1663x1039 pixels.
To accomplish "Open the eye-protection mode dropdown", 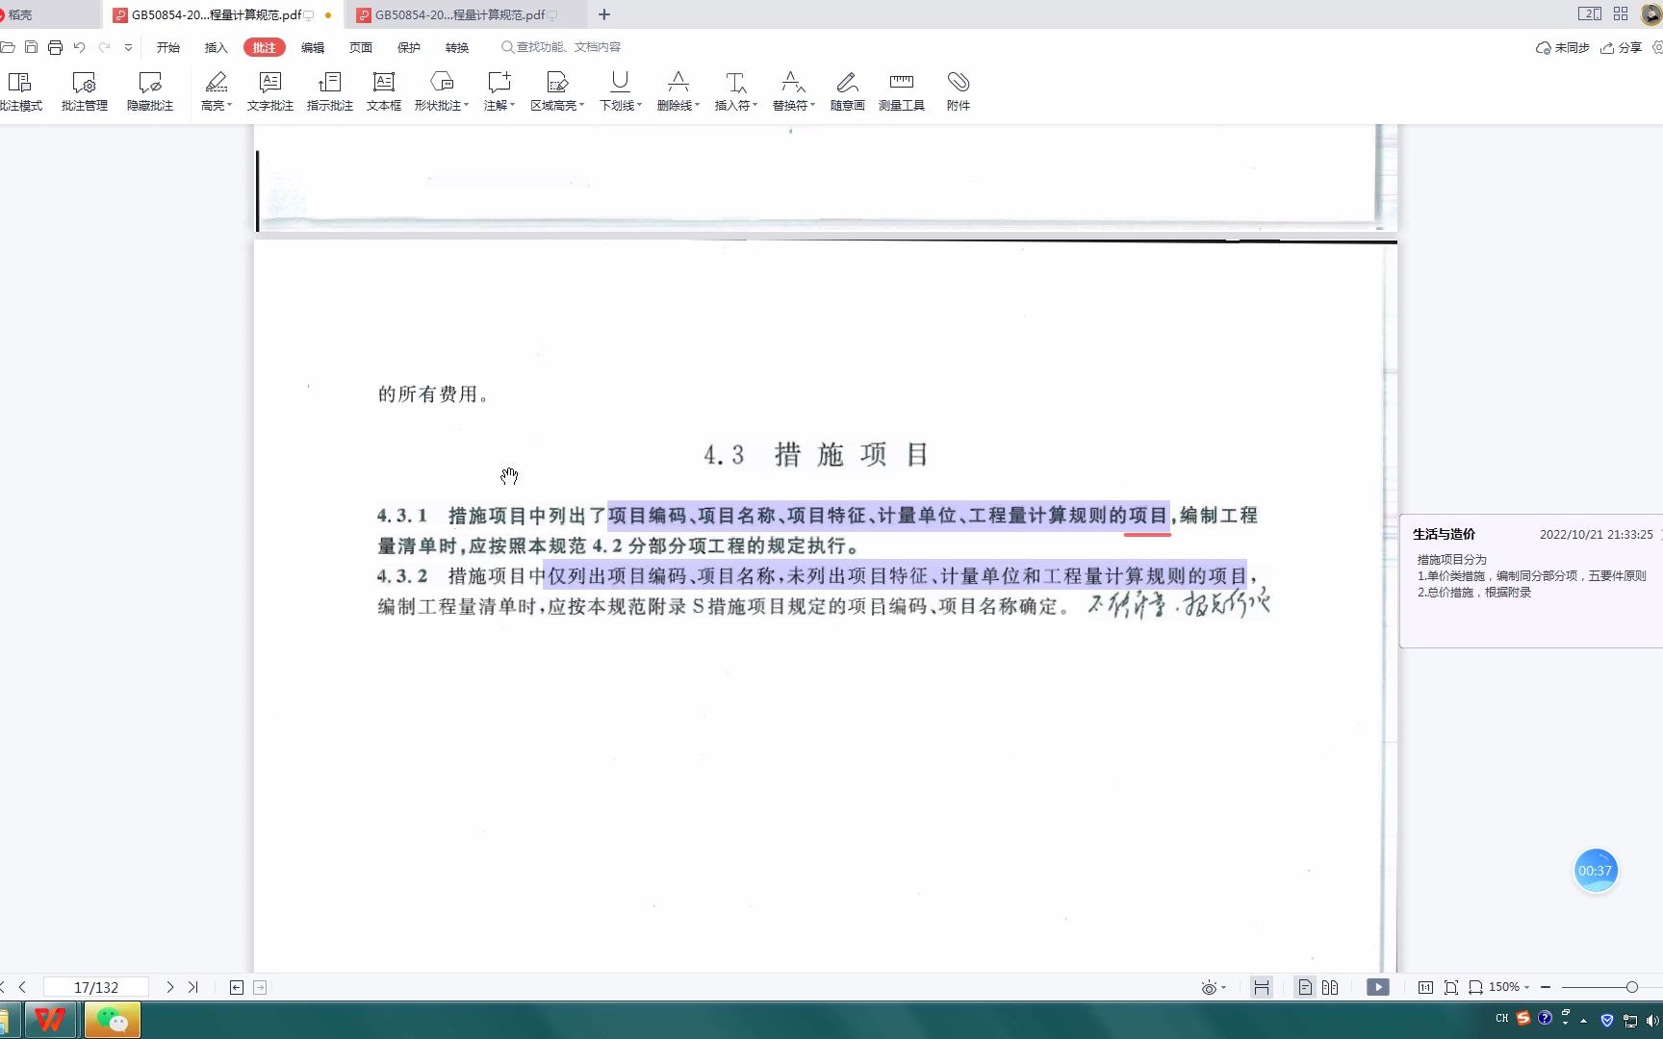I will click(1214, 987).
